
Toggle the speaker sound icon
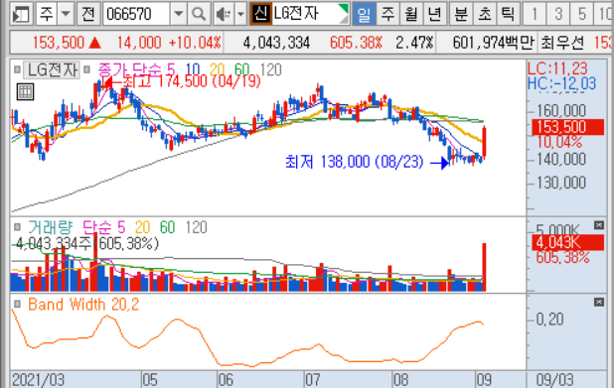coord(224,14)
